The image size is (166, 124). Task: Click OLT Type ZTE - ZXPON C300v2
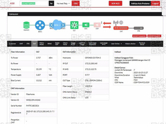[x=94, y=81]
